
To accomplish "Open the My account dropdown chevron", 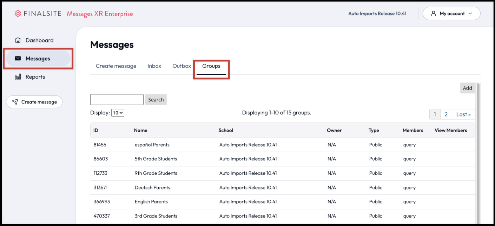I will (x=470, y=14).
